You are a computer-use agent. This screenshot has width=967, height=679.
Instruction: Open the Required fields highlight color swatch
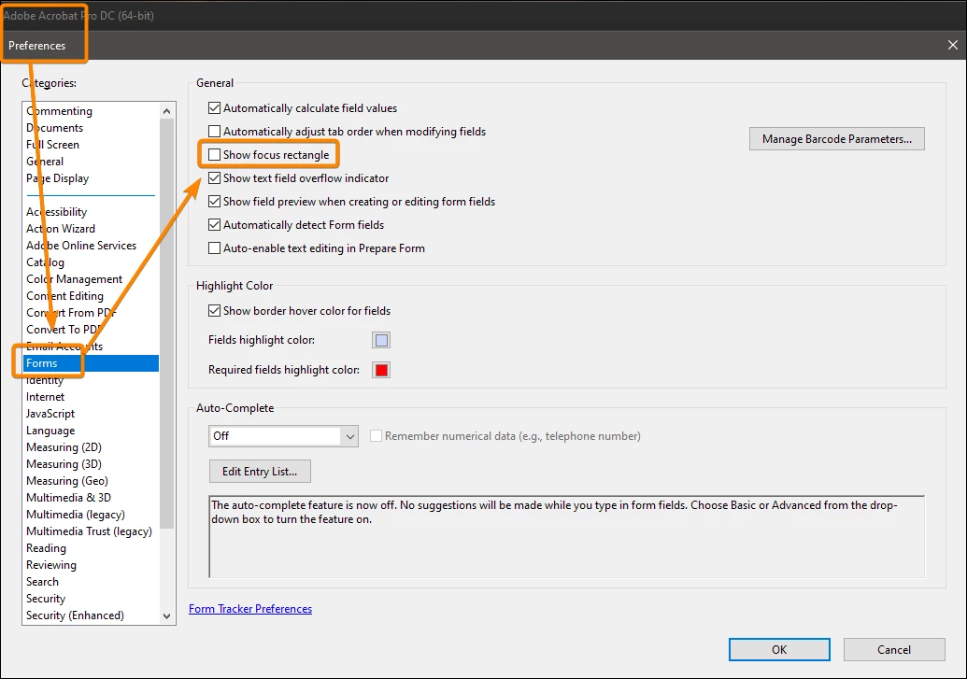382,370
